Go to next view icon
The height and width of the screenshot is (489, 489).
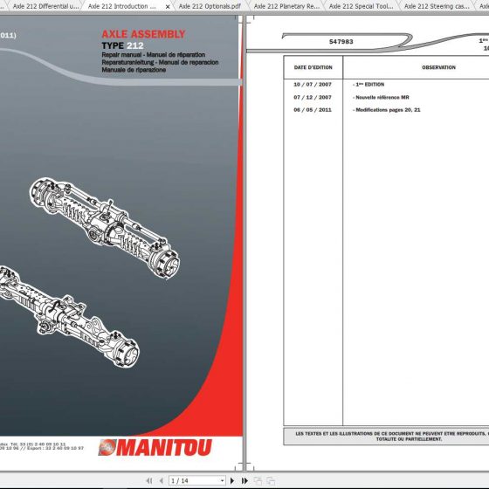[x=271, y=480]
